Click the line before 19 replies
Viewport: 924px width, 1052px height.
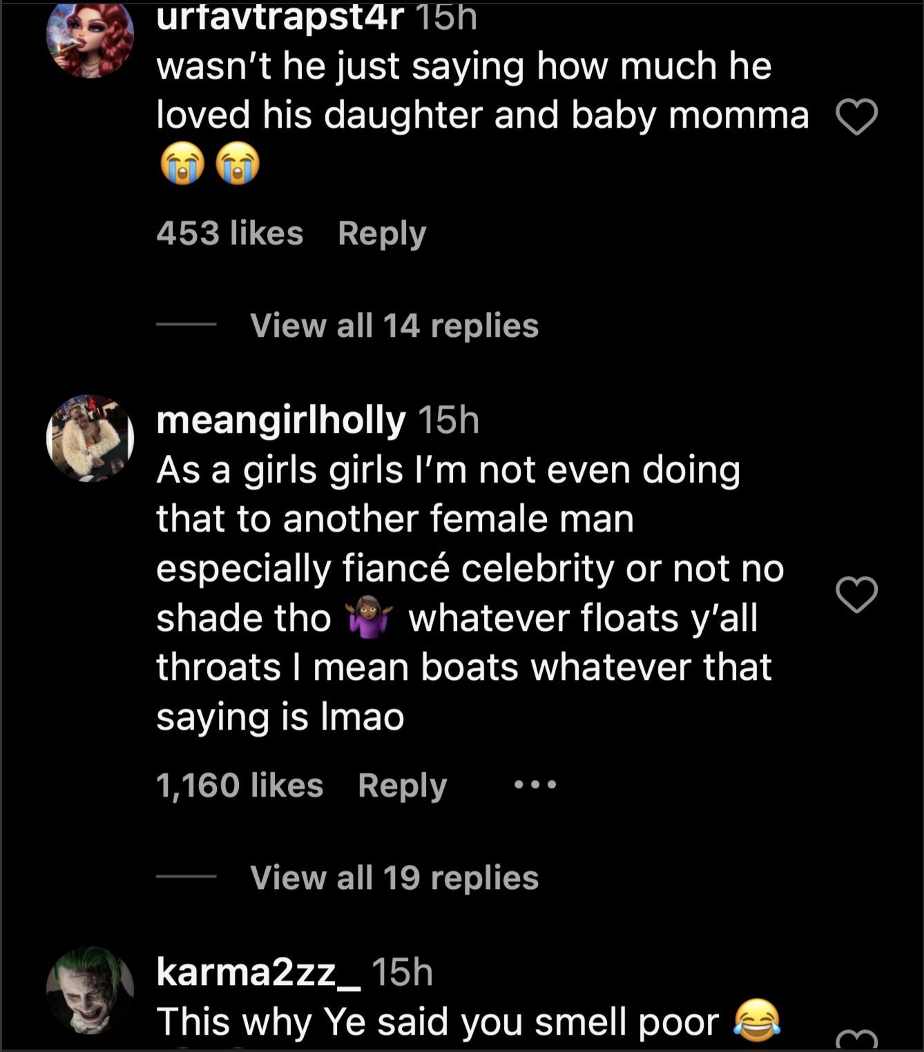[x=186, y=877]
